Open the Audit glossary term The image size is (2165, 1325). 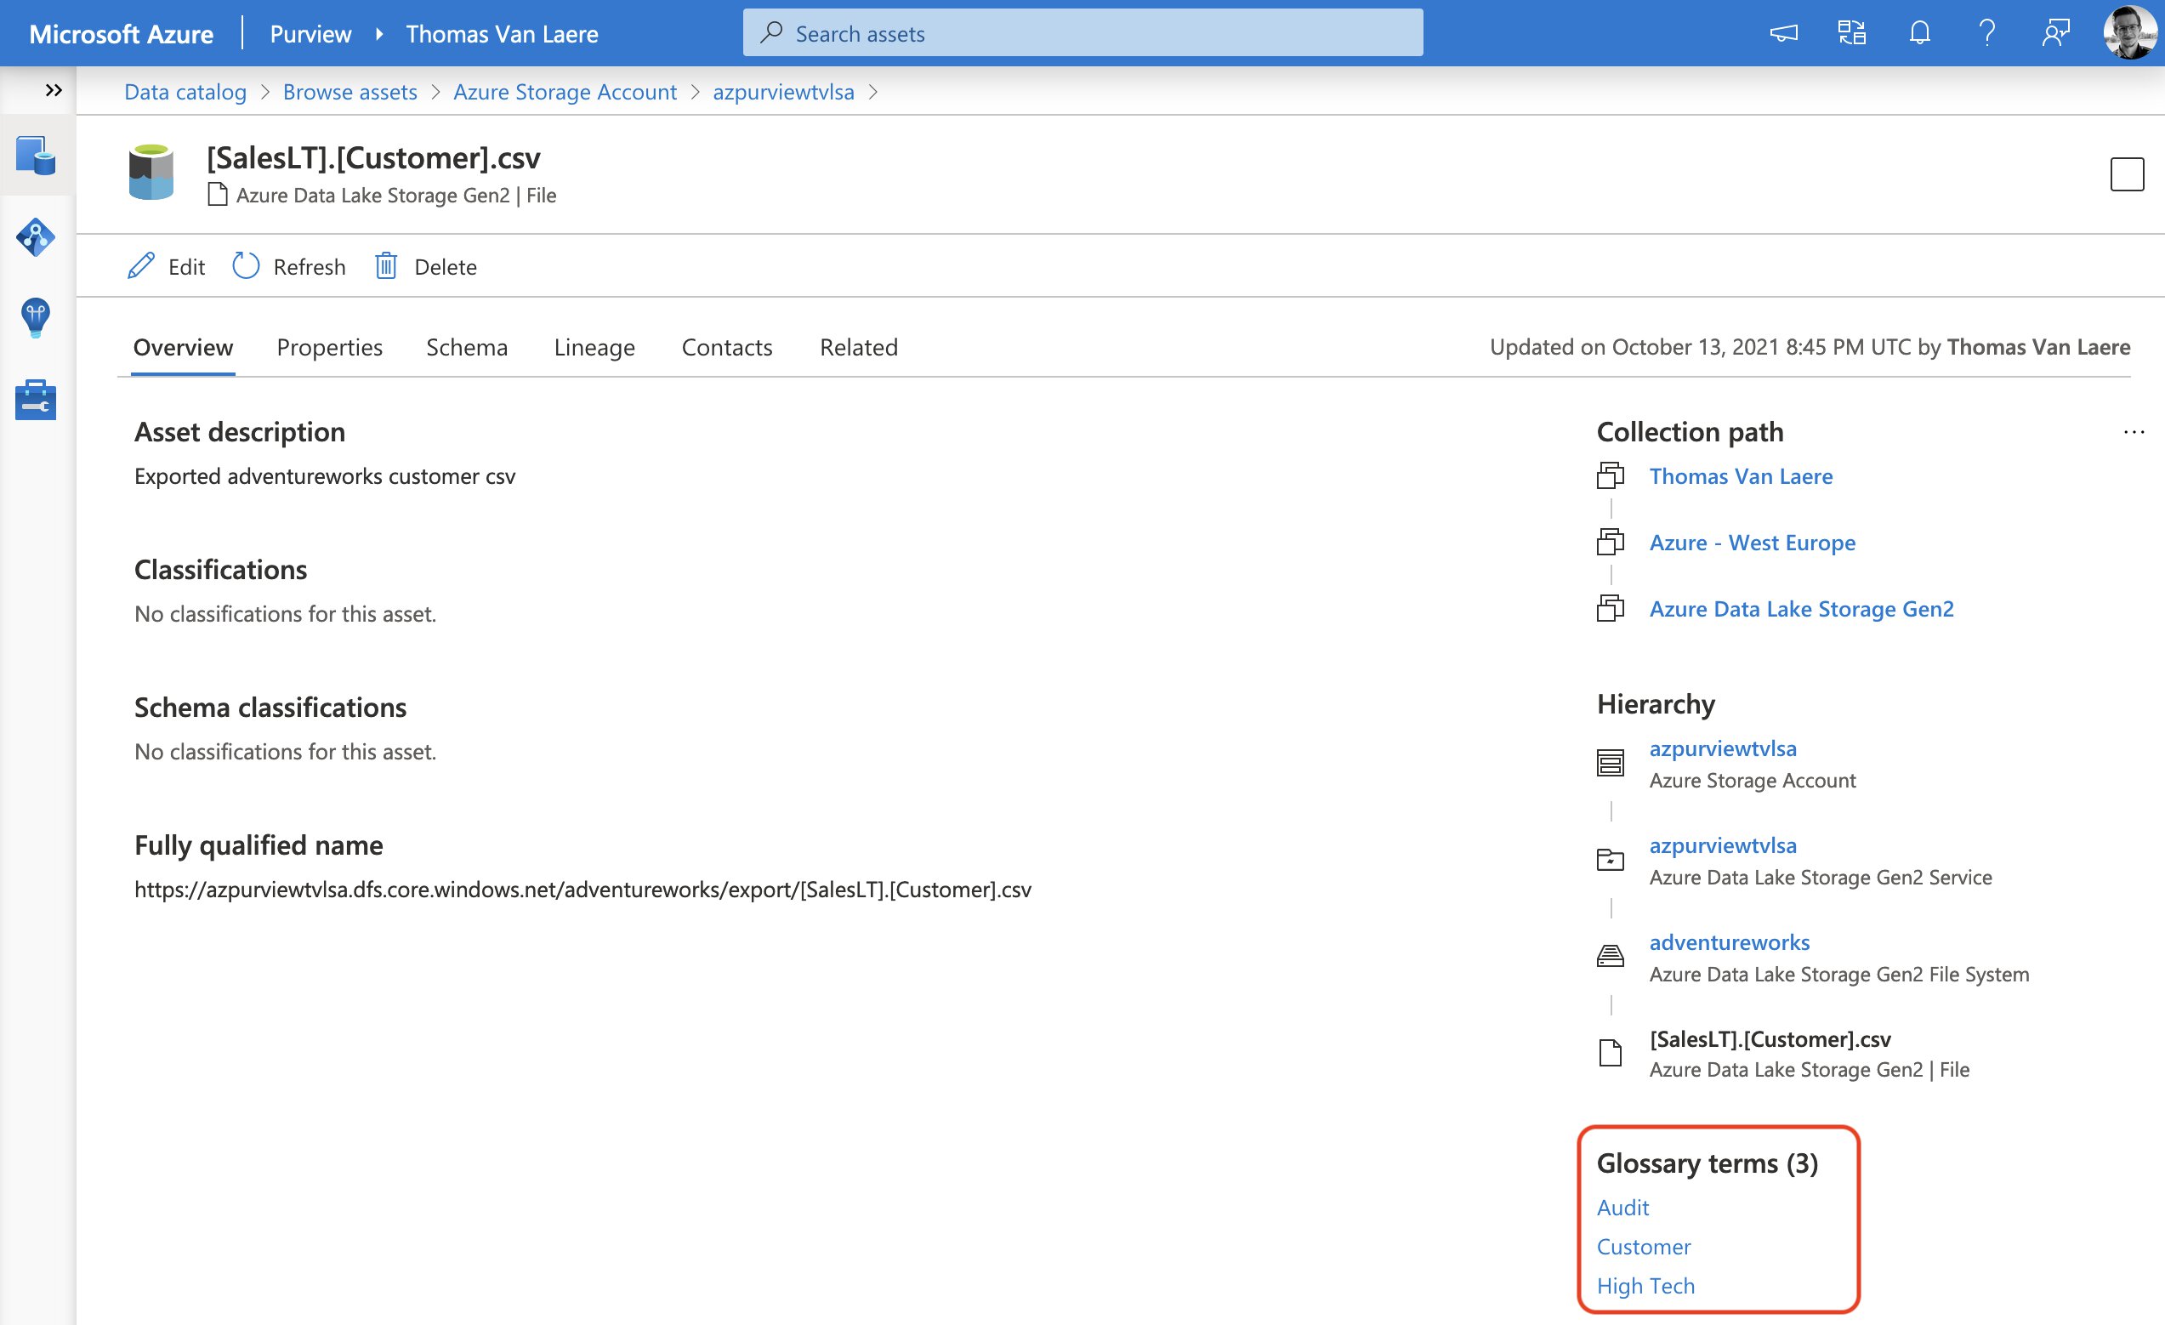click(x=1622, y=1207)
